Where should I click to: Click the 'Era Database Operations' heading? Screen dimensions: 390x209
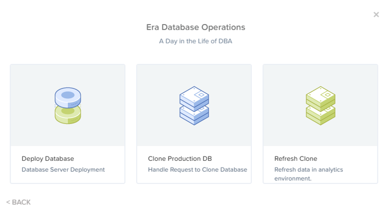pyautogui.click(x=195, y=27)
